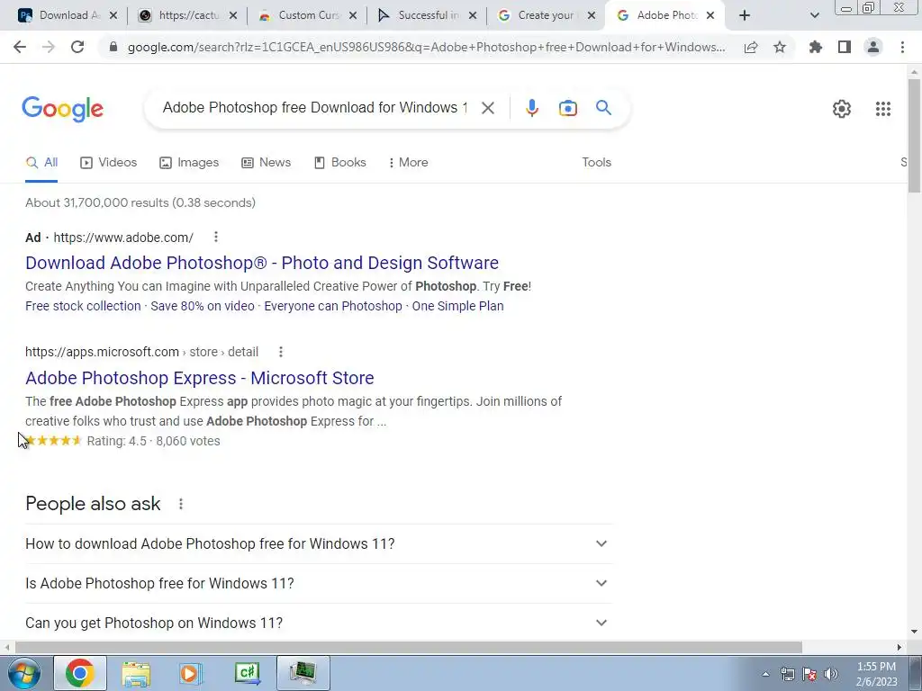Select the All results filter
This screenshot has width=922, height=691.
(x=41, y=163)
